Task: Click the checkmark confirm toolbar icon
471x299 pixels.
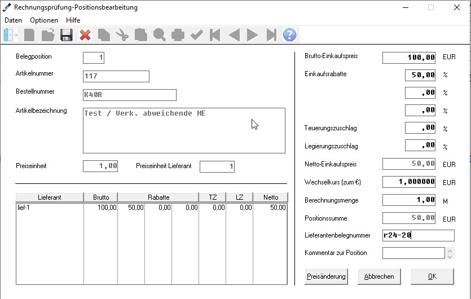Action: pos(197,35)
